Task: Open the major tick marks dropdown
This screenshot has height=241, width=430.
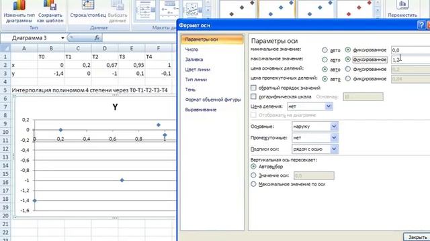Action: (x=334, y=127)
